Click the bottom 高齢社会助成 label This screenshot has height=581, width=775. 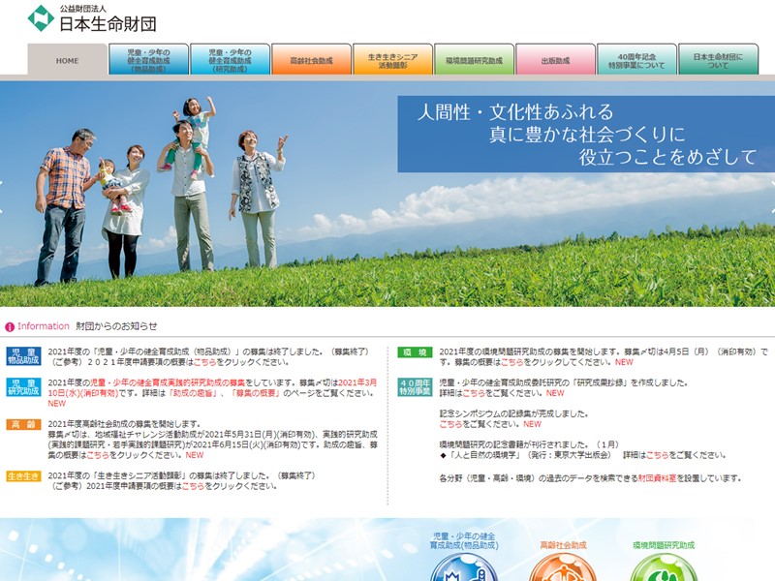click(x=563, y=545)
